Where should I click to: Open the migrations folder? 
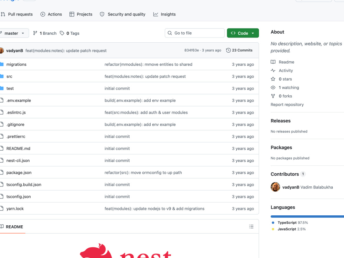click(17, 64)
